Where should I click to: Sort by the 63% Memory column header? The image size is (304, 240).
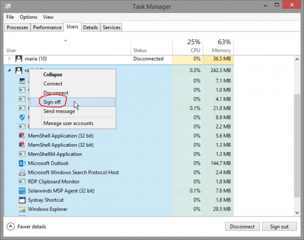pos(218,47)
